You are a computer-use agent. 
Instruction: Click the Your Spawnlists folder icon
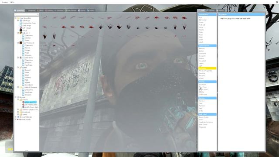[18, 18]
